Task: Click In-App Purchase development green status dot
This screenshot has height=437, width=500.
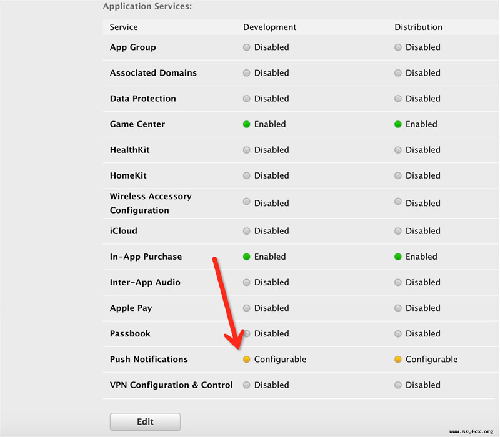Action: pos(247,257)
